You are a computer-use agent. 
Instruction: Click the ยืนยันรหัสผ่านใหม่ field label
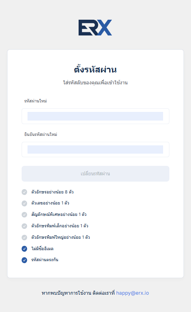point(41,134)
